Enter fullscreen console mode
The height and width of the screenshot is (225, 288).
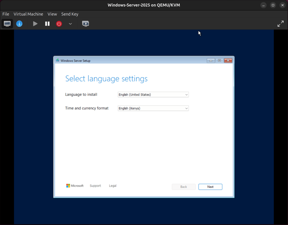coord(280,24)
